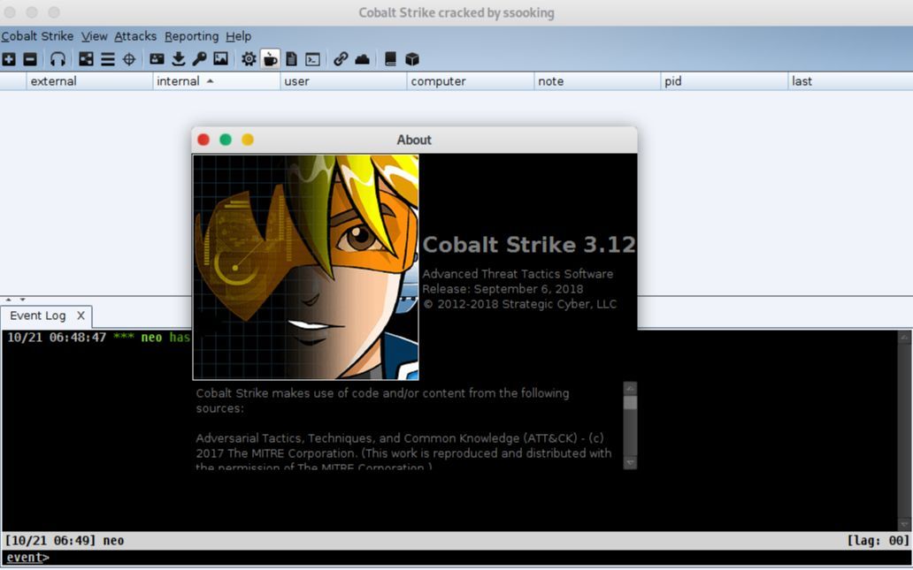Image resolution: width=913 pixels, height=570 pixels.
Task: Click the About credits scrollbar thumb
Action: coord(630,403)
